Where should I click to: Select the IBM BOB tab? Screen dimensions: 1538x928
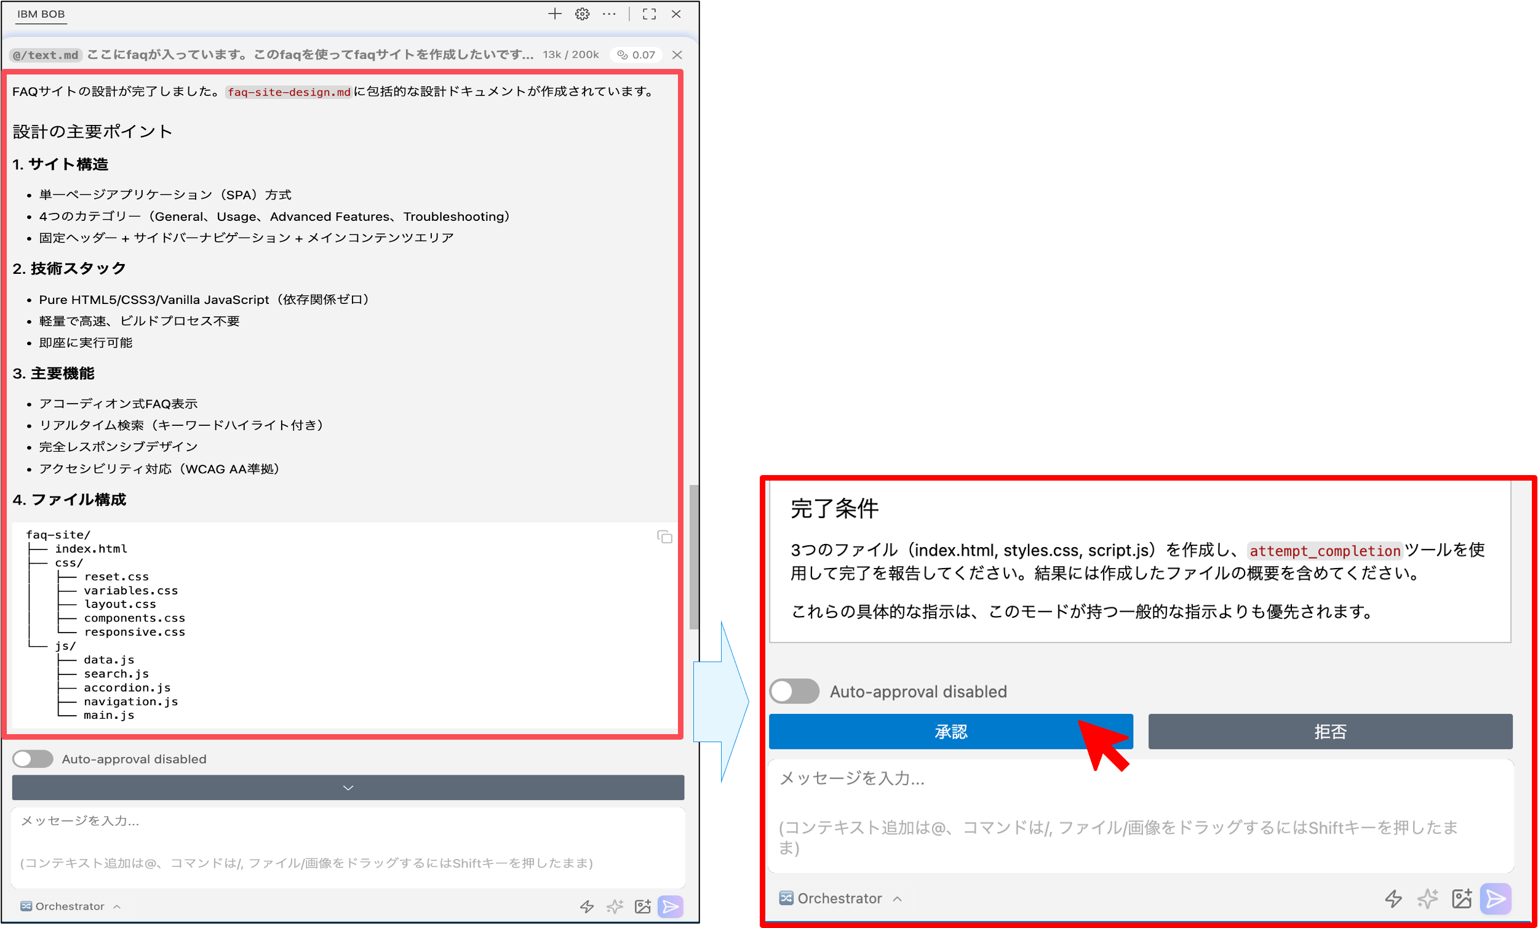click(x=41, y=14)
